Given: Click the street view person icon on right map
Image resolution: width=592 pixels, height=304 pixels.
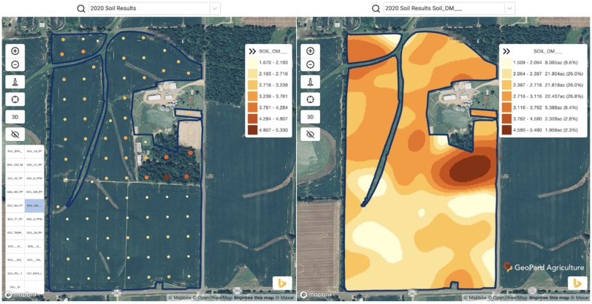Looking at the screenshot, I should coord(311,82).
